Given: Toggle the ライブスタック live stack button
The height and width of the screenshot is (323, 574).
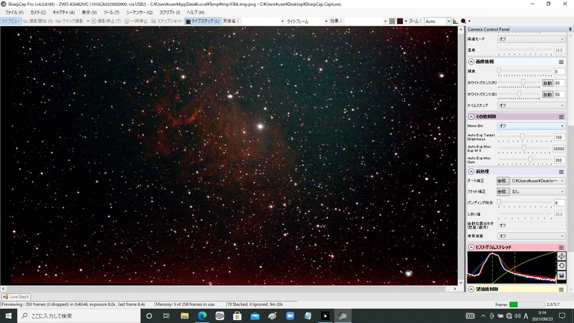Looking at the screenshot, I should click(x=203, y=21).
